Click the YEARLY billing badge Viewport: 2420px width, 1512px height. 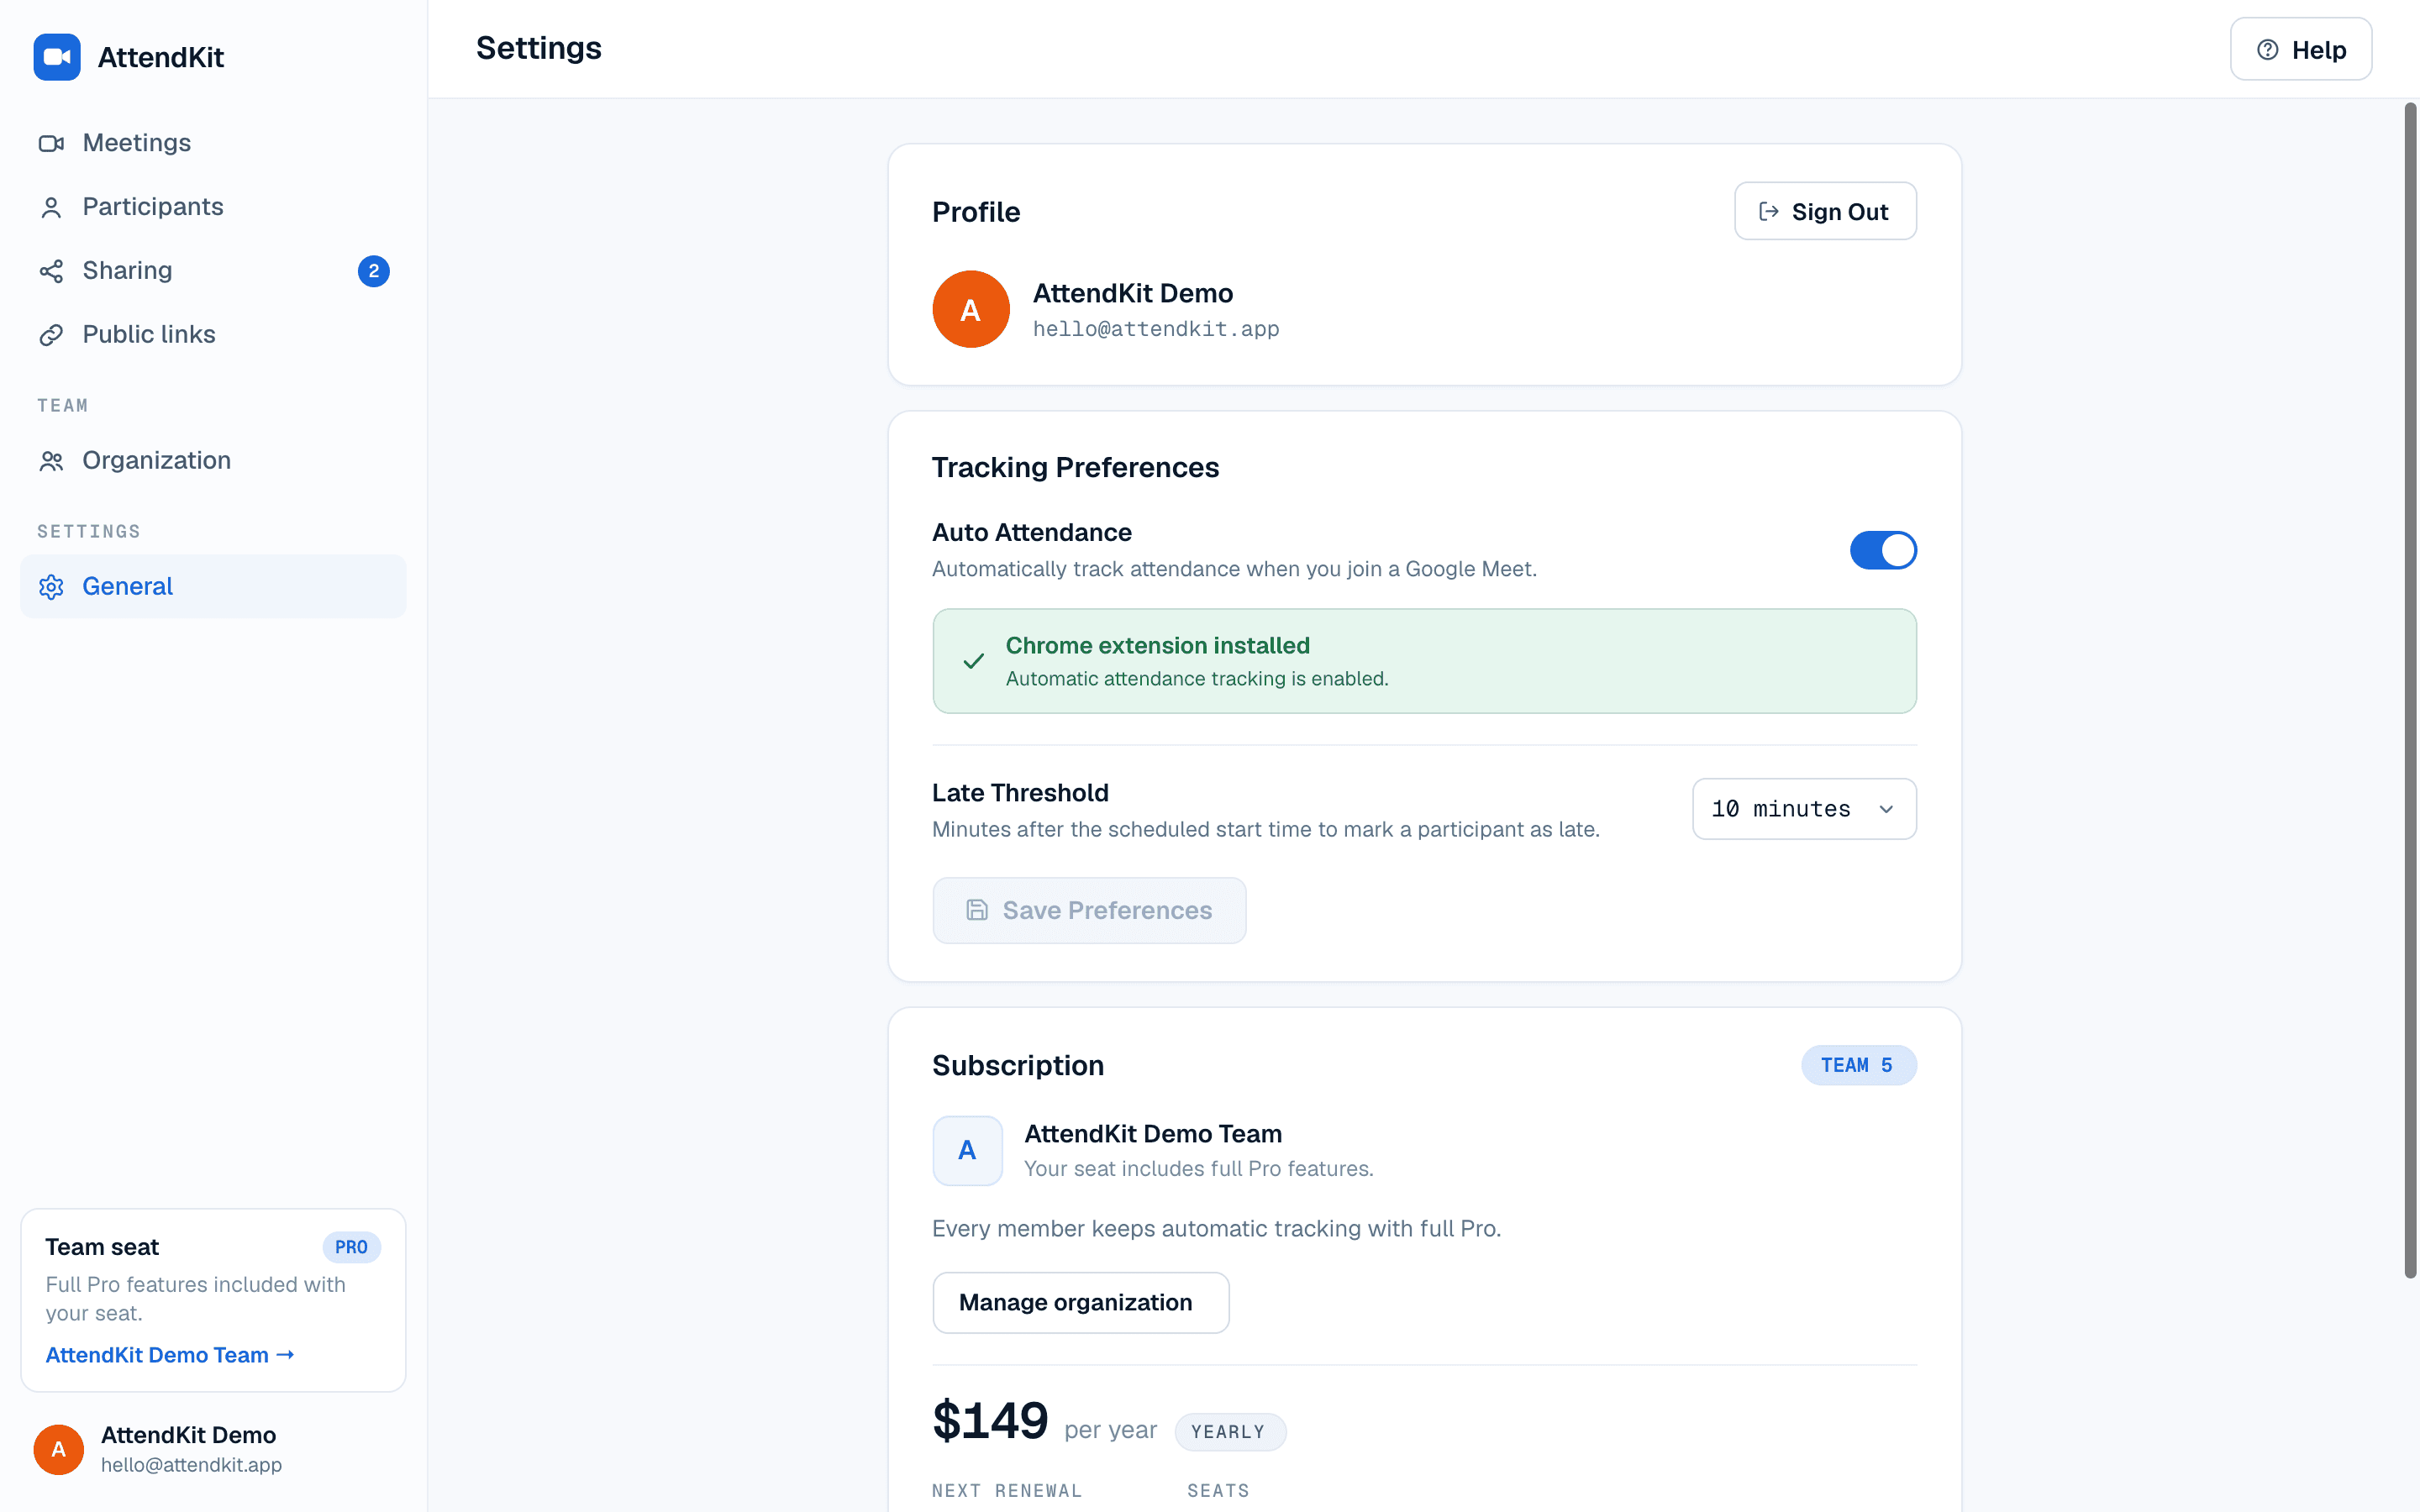pos(1229,1431)
